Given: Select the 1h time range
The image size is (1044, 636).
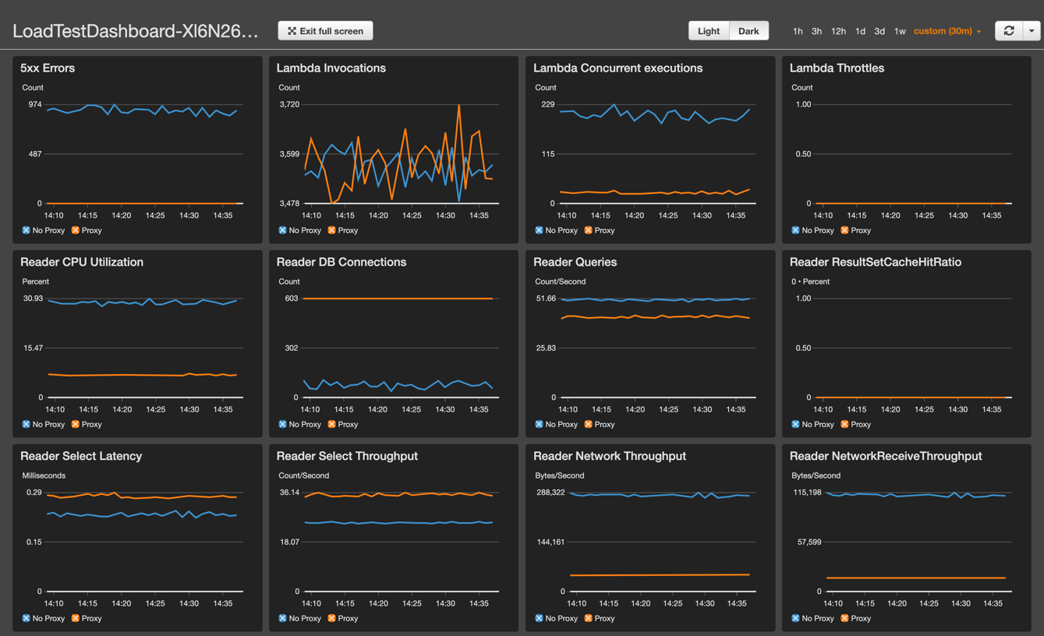Looking at the screenshot, I should [798, 31].
